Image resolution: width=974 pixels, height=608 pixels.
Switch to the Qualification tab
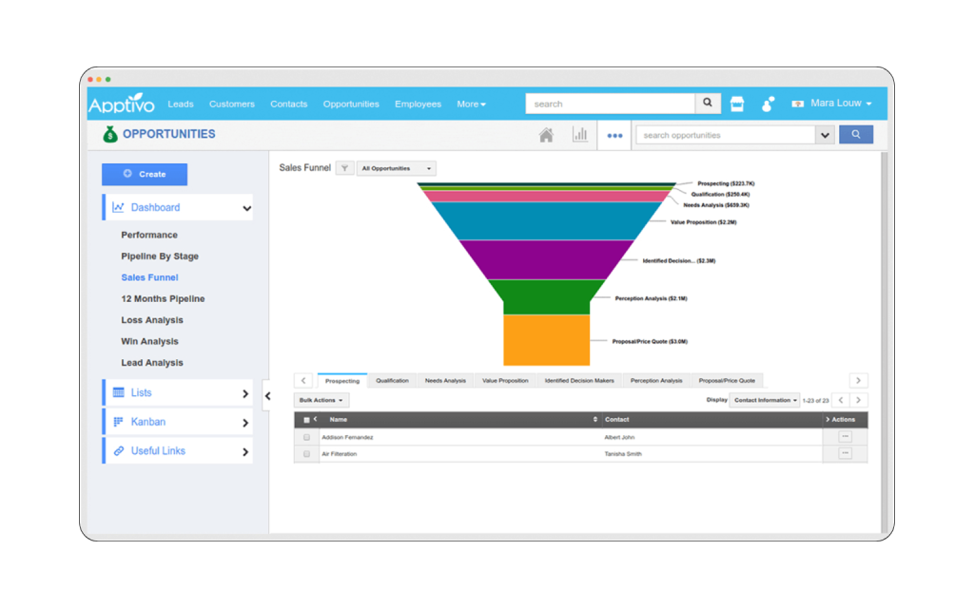[x=393, y=379]
